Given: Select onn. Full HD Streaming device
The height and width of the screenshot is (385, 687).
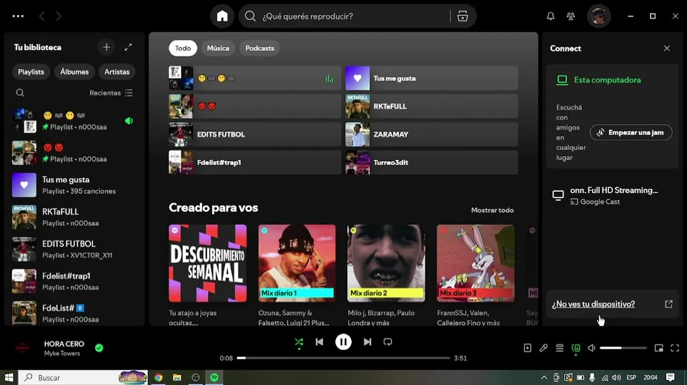Looking at the screenshot, I should (x=612, y=196).
